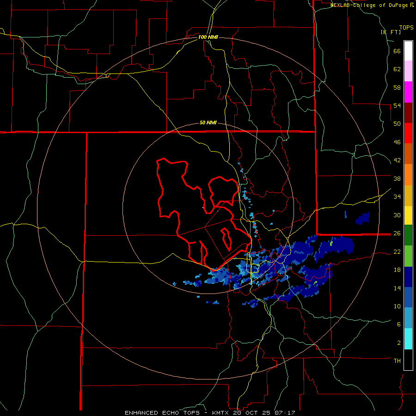
Task: Click the 50 NMI range ring label
Action: click(x=208, y=122)
